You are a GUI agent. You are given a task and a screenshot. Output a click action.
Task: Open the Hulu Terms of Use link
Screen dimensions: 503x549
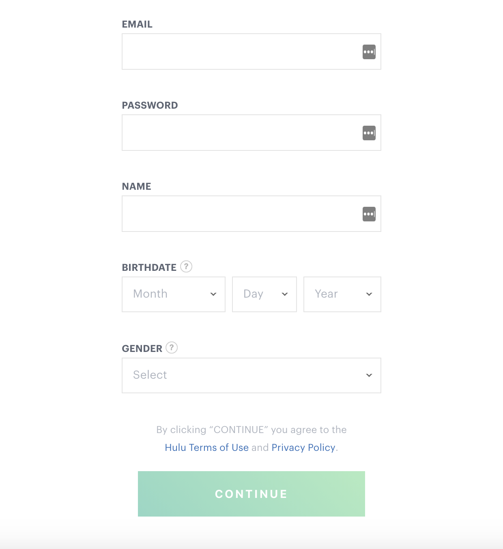tap(207, 447)
